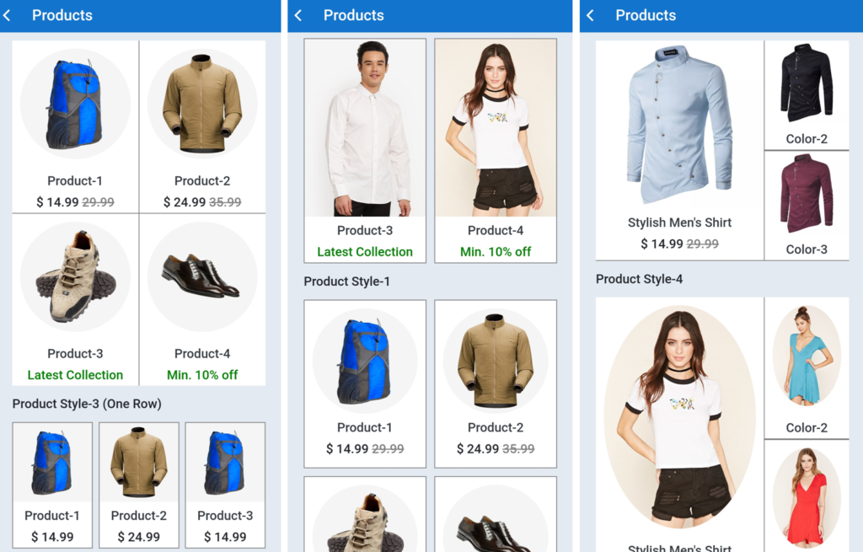Tap "Min. 10% off" under the middle screen's woman photo
The image size is (863, 552).
pos(496,251)
